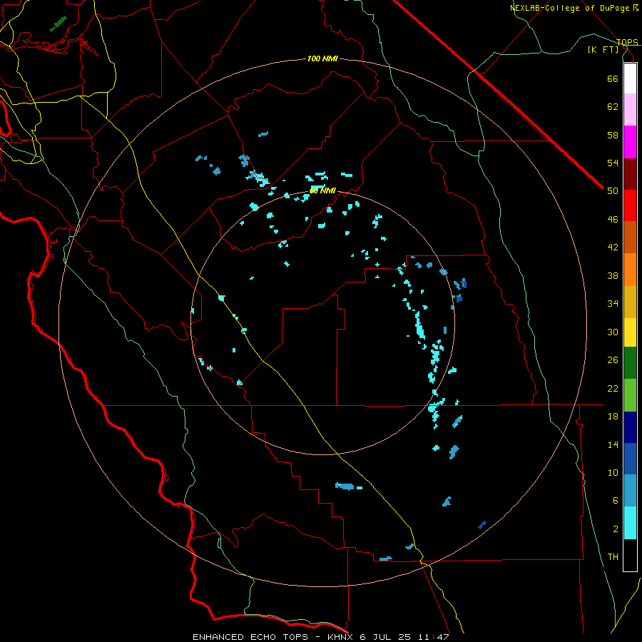Image resolution: width=642 pixels, height=642 pixels.
Task: Click the 50 NMI range ring label
Action: (322, 190)
